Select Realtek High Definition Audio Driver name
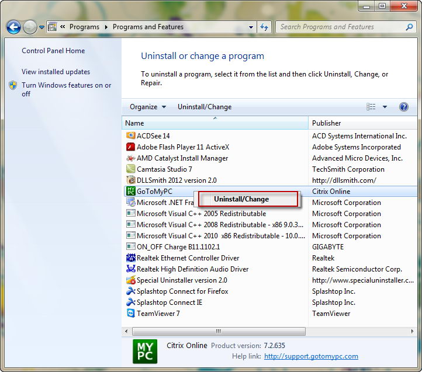Viewport: 422px width, 372px height. (193, 269)
